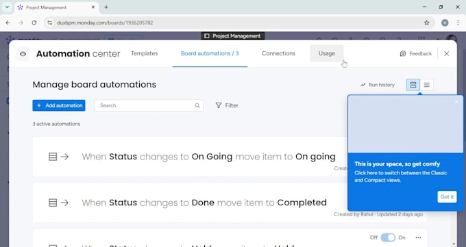Focus the automation Search field
This screenshot has width=466, height=247.
149,105
